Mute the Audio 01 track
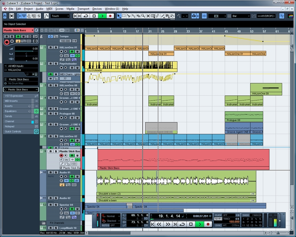 [51, 172]
